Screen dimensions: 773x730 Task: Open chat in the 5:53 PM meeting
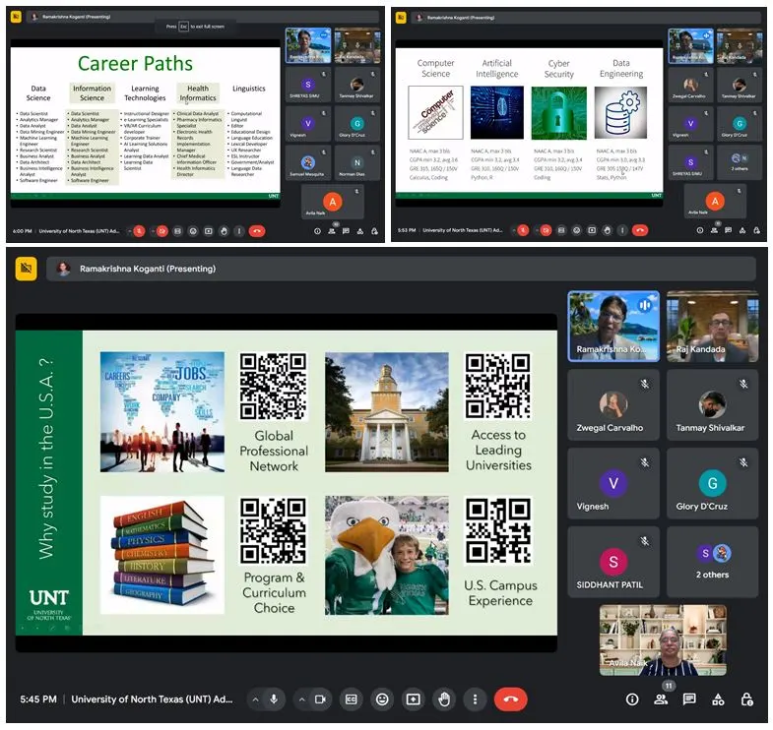pos(728,230)
